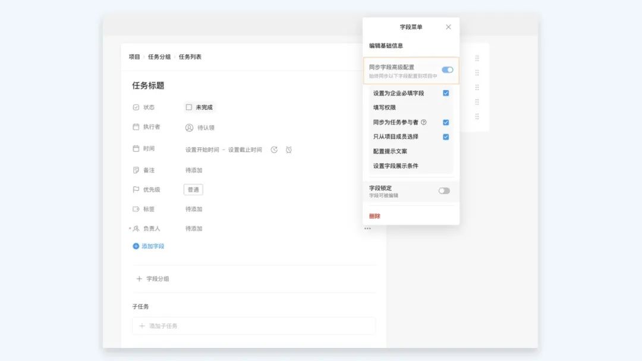Expand 字段分组 with plus sign
The image size is (642, 361).
click(140, 278)
